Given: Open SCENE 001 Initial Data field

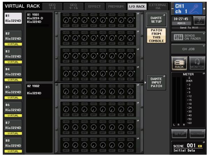Looking at the screenshot, I should [188, 148].
